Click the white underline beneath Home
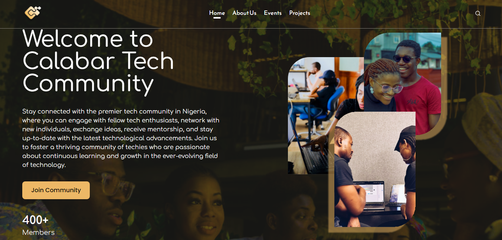Image resolution: width=502 pixels, height=240 pixels. 217,17
